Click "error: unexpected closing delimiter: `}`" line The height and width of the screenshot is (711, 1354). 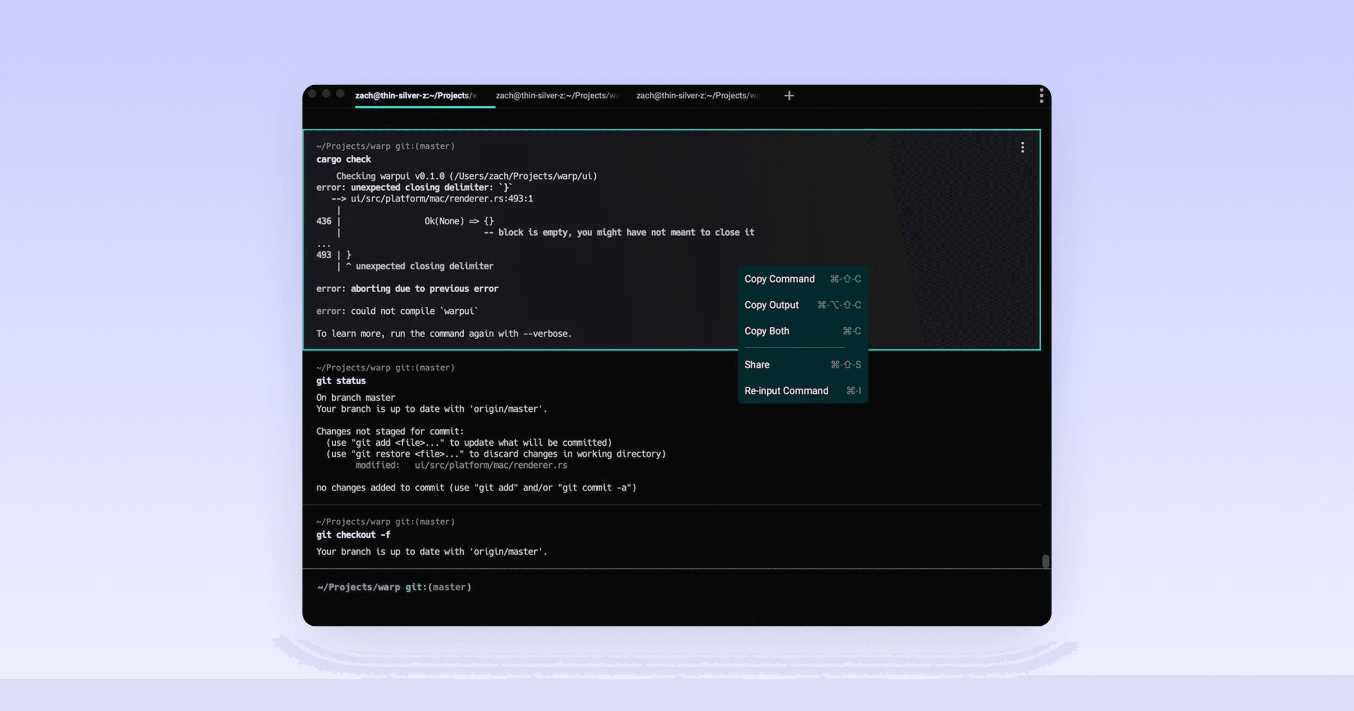(x=414, y=187)
